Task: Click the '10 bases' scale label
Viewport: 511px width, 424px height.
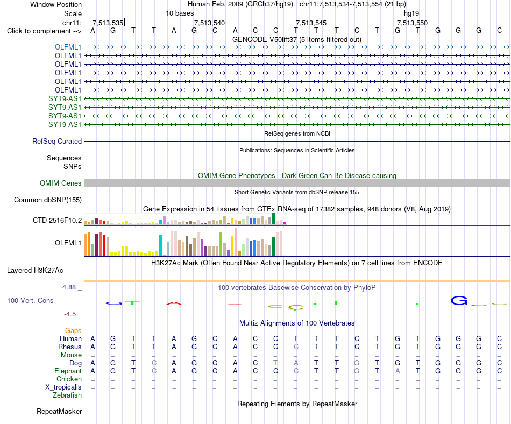Action: click(x=180, y=13)
